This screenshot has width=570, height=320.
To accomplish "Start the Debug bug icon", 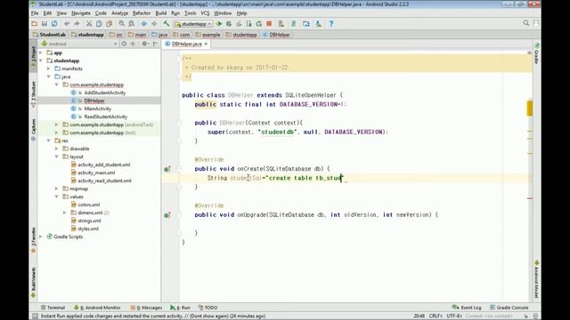I will [x=229, y=24].
